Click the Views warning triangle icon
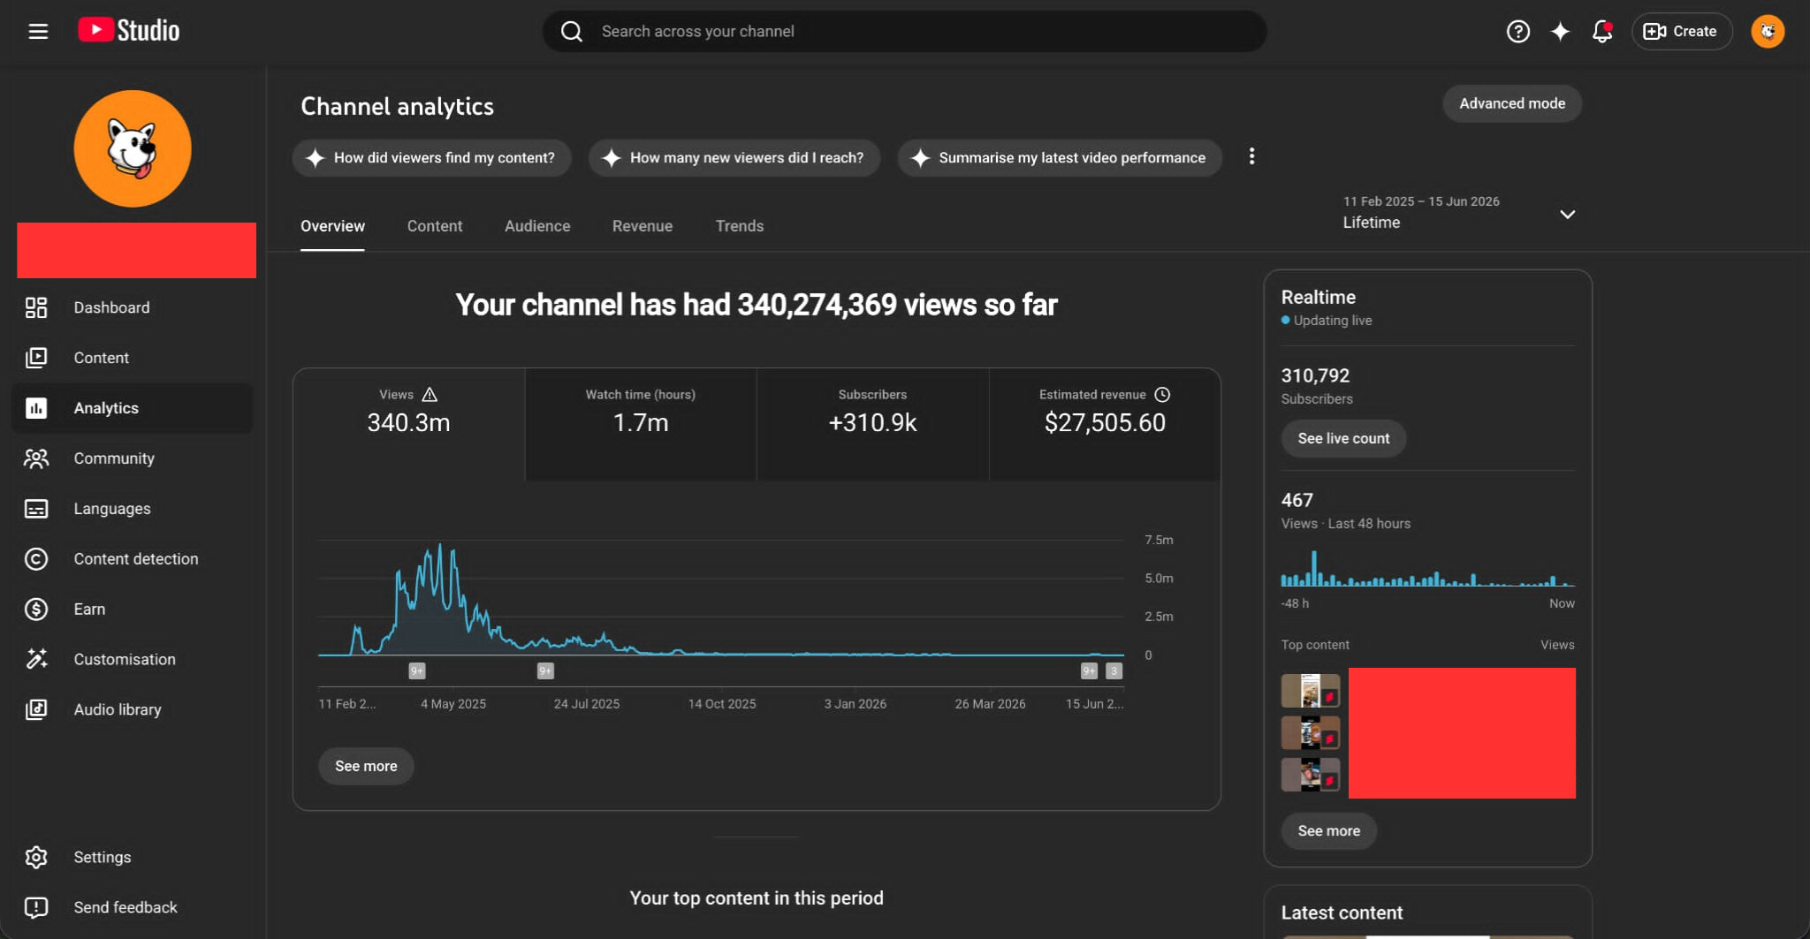 click(430, 395)
